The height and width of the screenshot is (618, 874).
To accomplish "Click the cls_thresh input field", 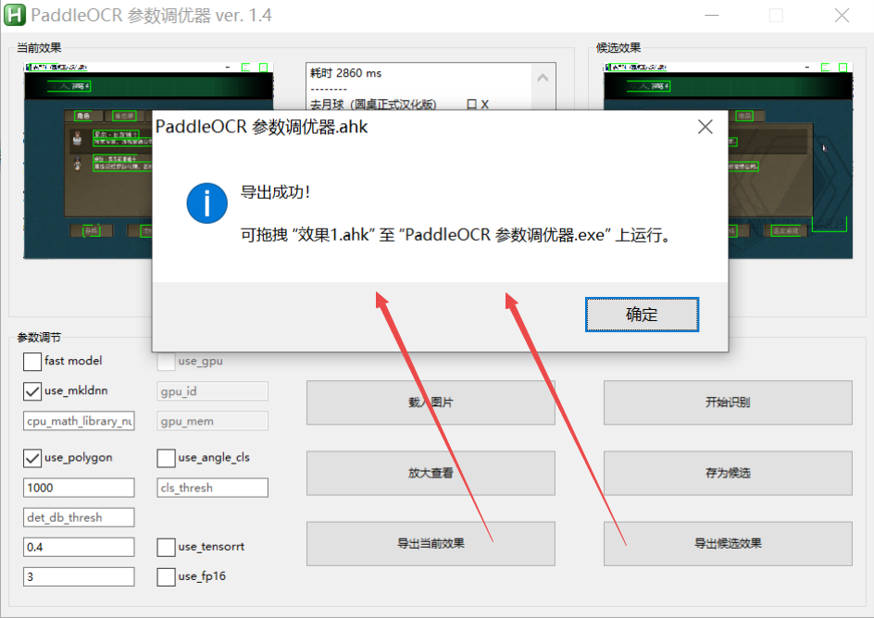I will (x=212, y=488).
